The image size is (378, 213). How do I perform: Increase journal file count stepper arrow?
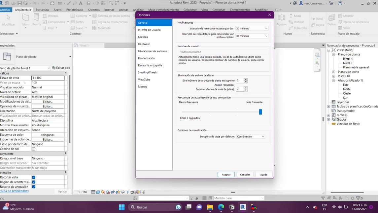click(x=246, y=80)
